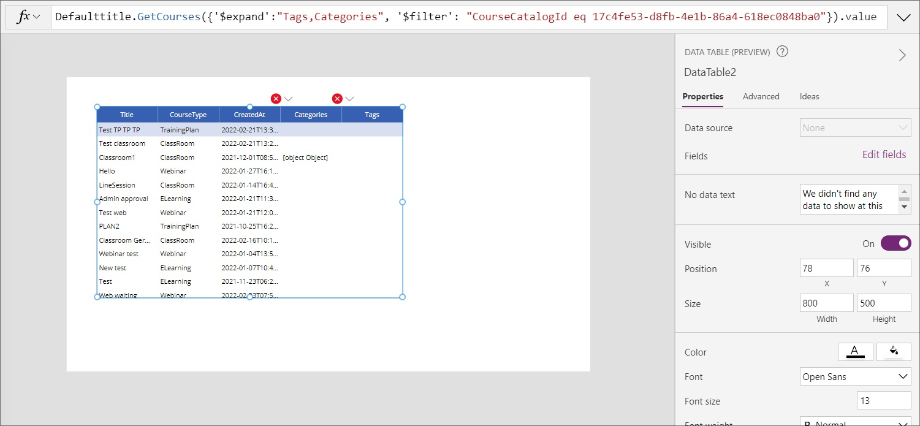Click the Title column header
This screenshot has height=426, width=920.
127,115
